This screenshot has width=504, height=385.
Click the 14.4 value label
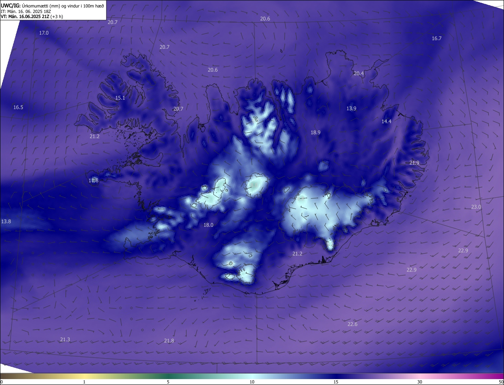(x=386, y=122)
